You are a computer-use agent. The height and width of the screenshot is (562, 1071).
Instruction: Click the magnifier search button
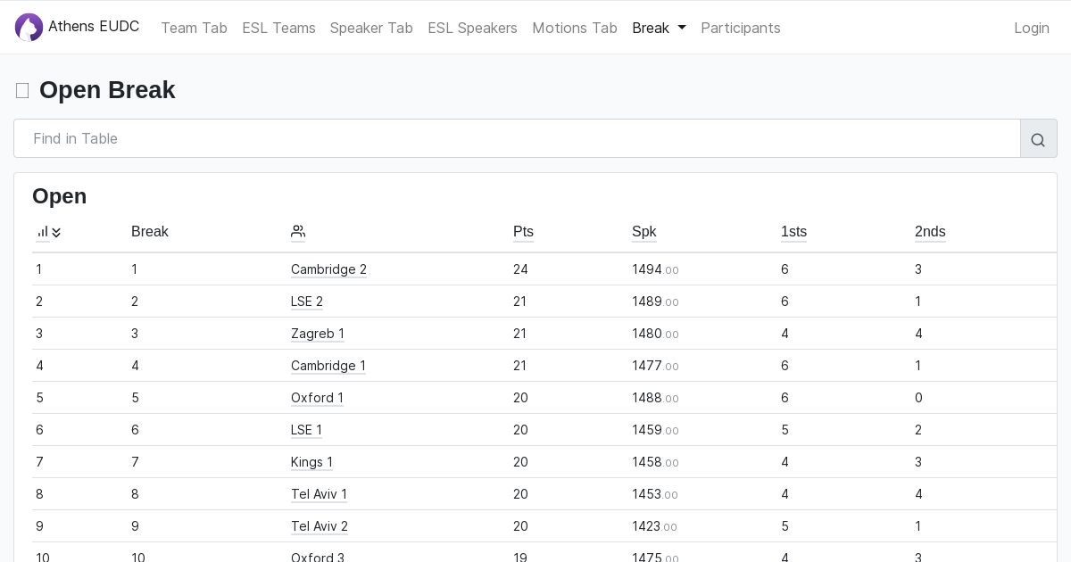[1038, 139]
